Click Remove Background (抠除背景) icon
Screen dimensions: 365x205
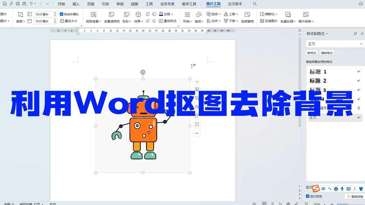[x=93, y=15]
